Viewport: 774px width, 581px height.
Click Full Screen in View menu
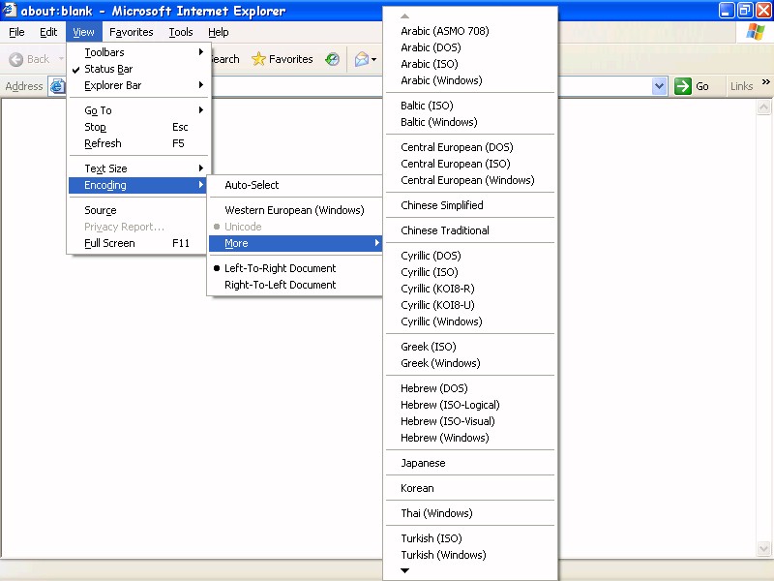coord(137,244)
